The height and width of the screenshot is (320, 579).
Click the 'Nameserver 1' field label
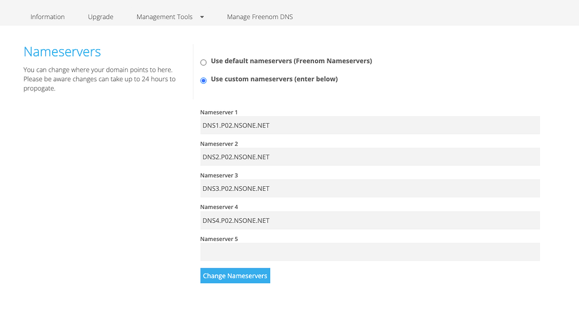click(x=219, y=112)
